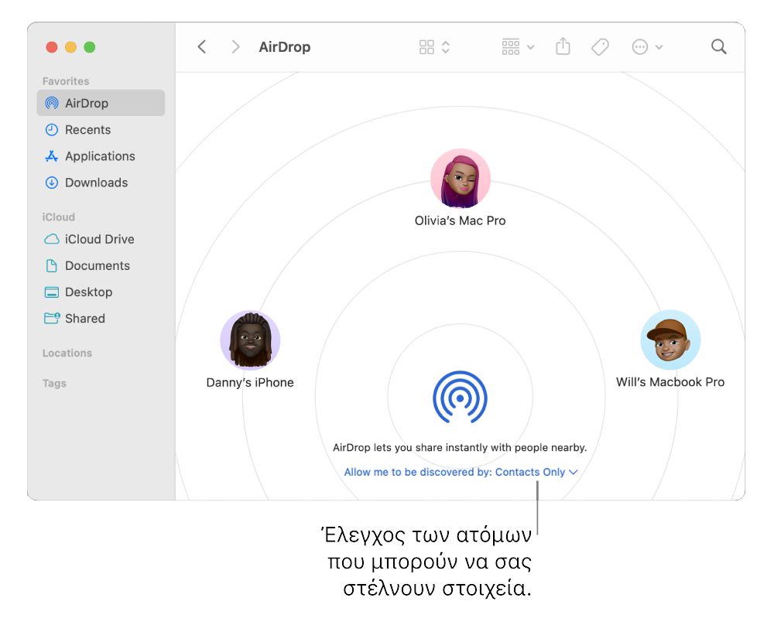Image resolution: width=774 pixels, height=625 pixels.
Task: Open Recents in the sidebar
Action: click(x=101, y=130)
